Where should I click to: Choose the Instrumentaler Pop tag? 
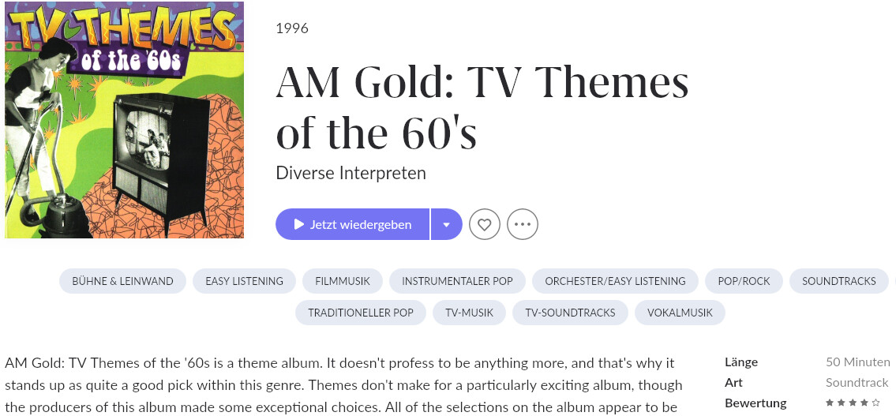(x=457, y=281)
